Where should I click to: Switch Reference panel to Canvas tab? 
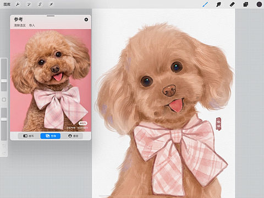[x=29, y=136]
